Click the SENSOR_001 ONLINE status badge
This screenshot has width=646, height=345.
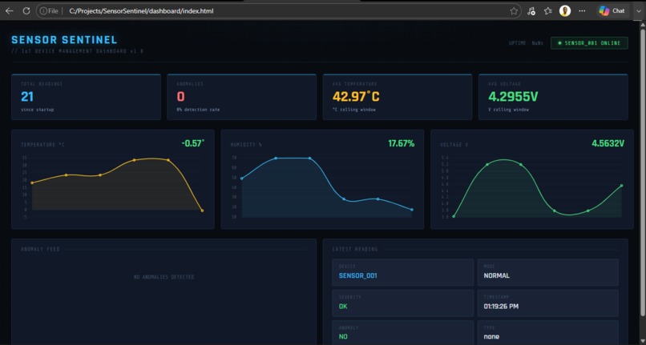(x=589, y=42)
